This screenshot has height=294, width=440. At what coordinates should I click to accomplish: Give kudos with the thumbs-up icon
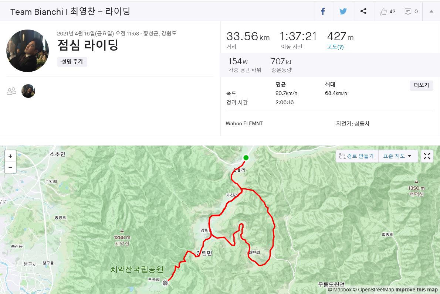pyautogui.click(x=383, y=11)
